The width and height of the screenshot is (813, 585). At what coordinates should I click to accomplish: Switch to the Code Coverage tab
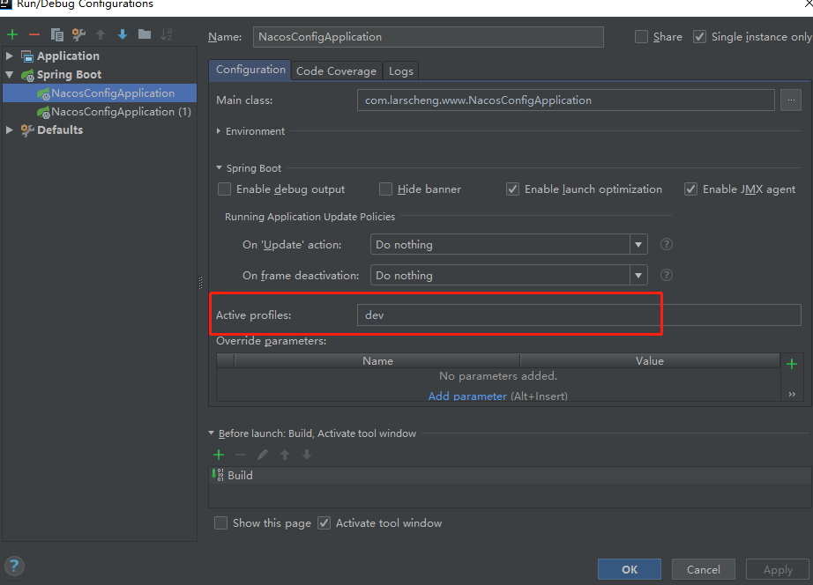pyautogui.click(x=337, y=71)
